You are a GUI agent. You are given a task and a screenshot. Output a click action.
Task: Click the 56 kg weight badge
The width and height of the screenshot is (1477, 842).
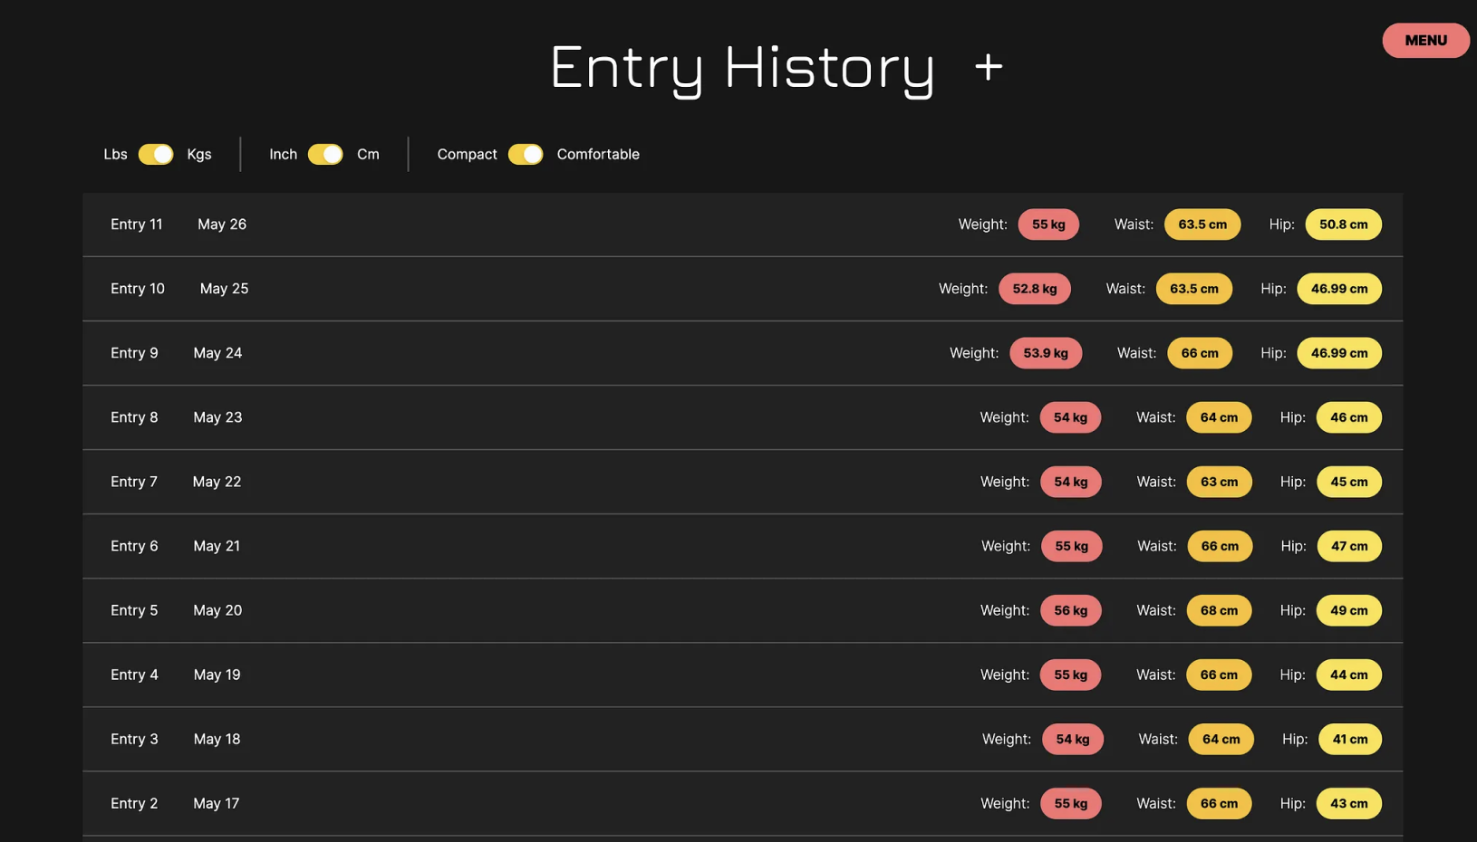(x=1070, y=610)
